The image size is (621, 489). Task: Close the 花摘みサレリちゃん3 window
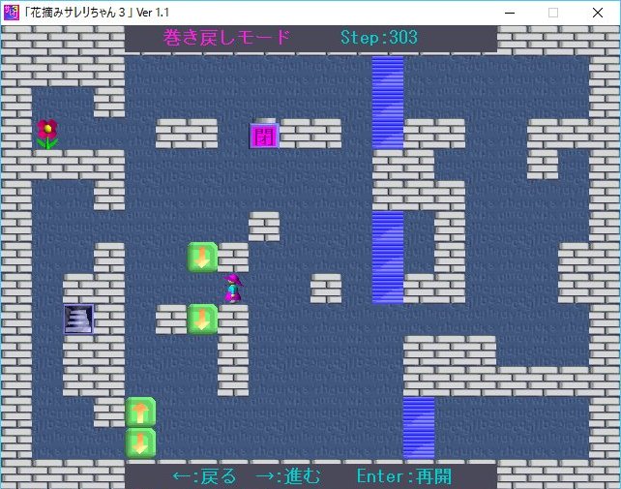tap(598, 13)
